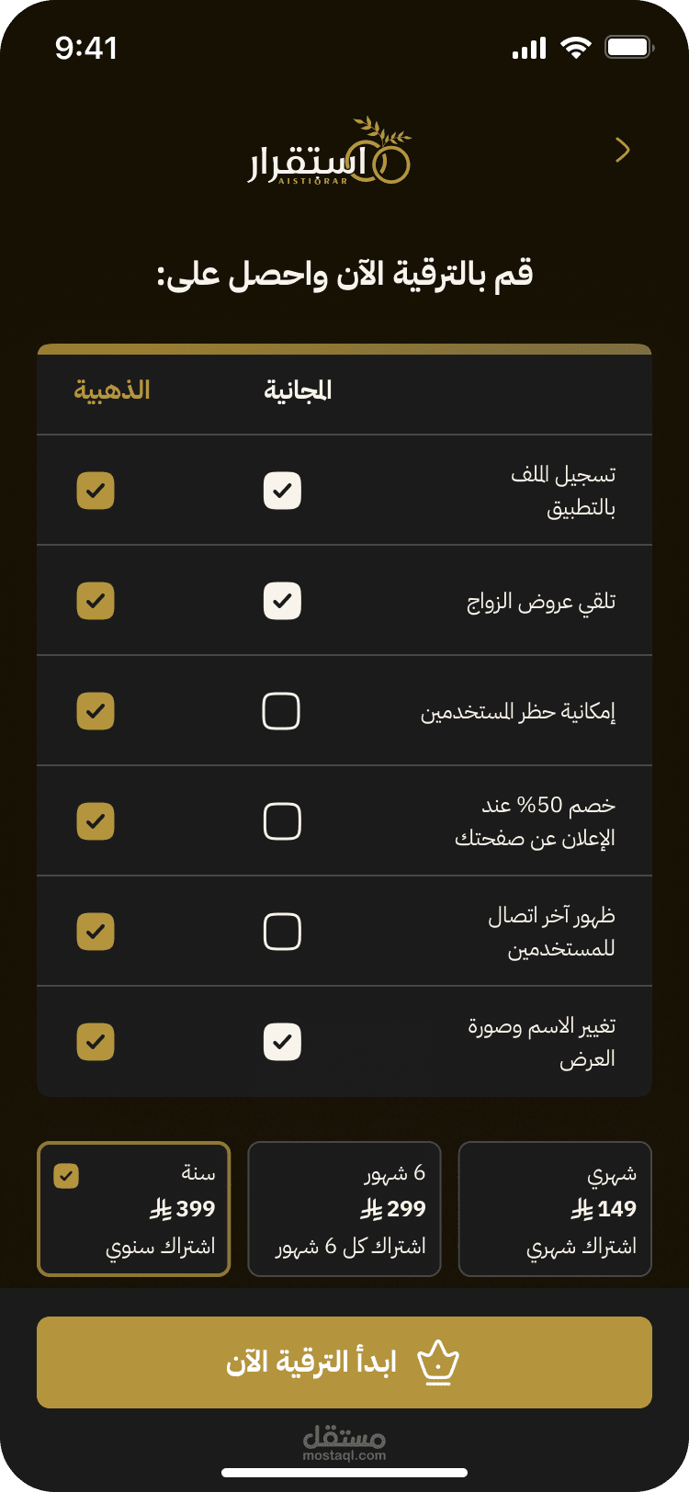689x1492 pixels.
Task: Tap the mostaql.com watermark logo
Action: [x=344, y=1442]
